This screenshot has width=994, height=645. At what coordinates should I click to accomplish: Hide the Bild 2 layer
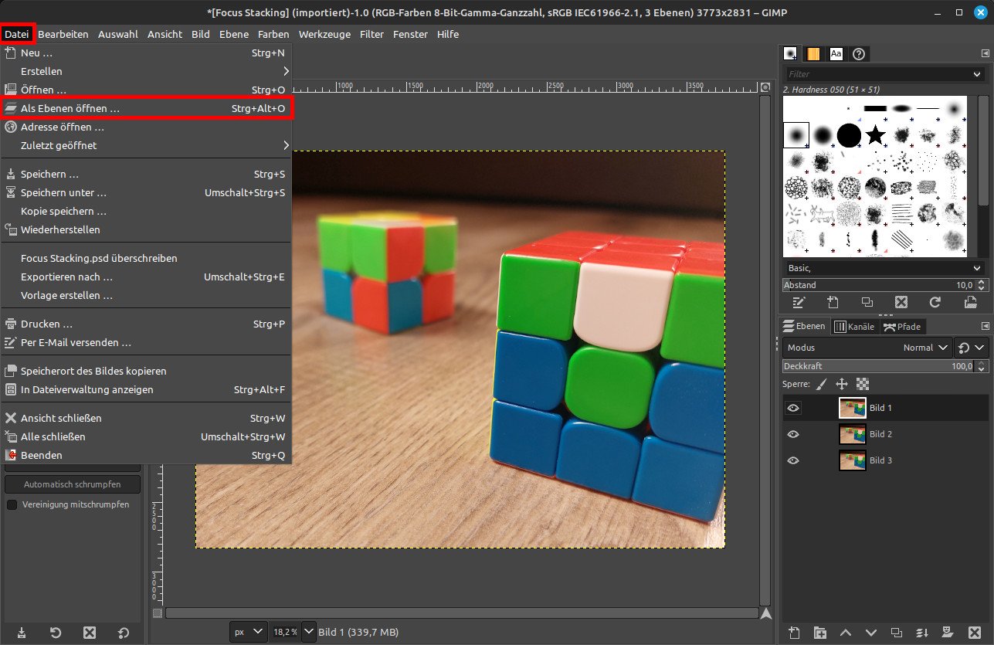pyautogui.click(x=792, y=434)
